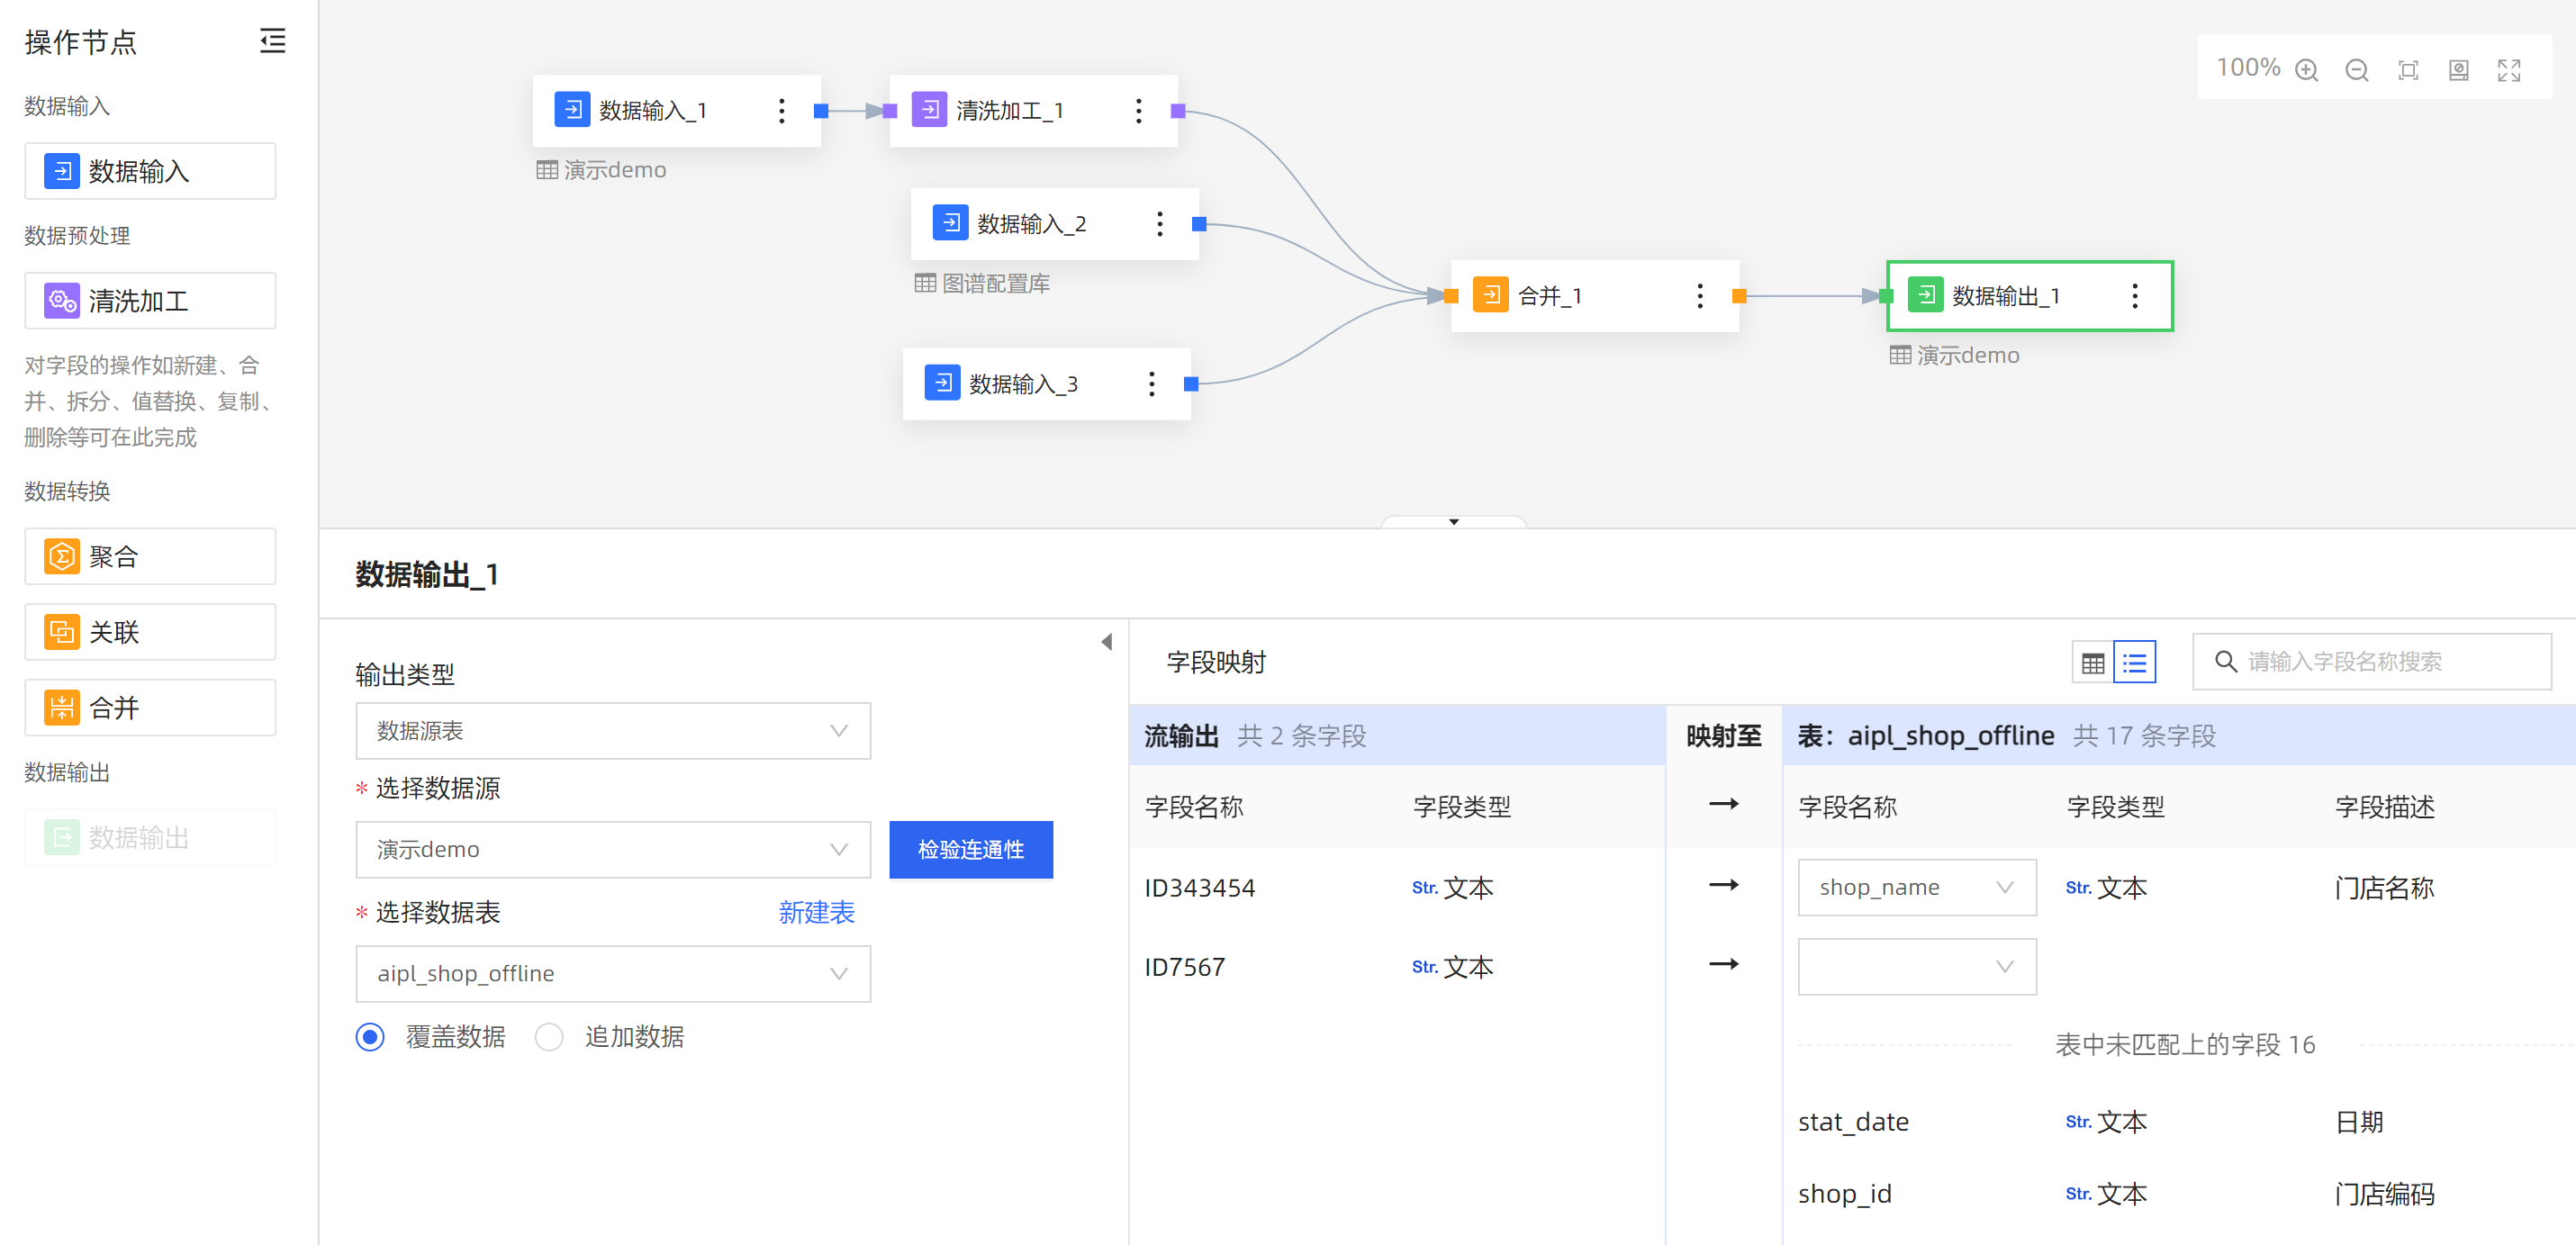Click the 数据输入_2 node on canvas
Viewport: 2576px width, 1245px height.
coord(1055,224)
